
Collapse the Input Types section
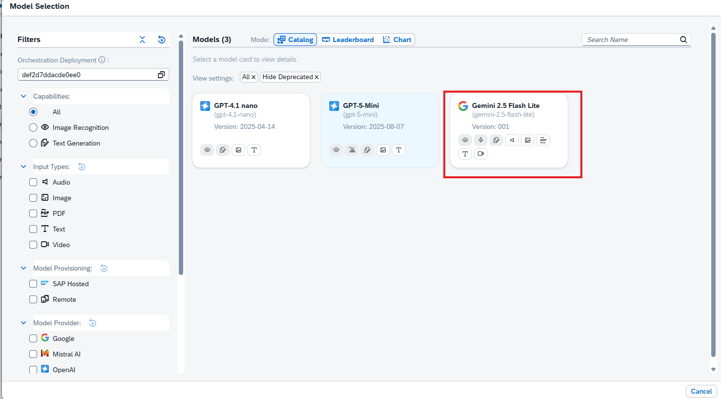click(x=23, y=167)
